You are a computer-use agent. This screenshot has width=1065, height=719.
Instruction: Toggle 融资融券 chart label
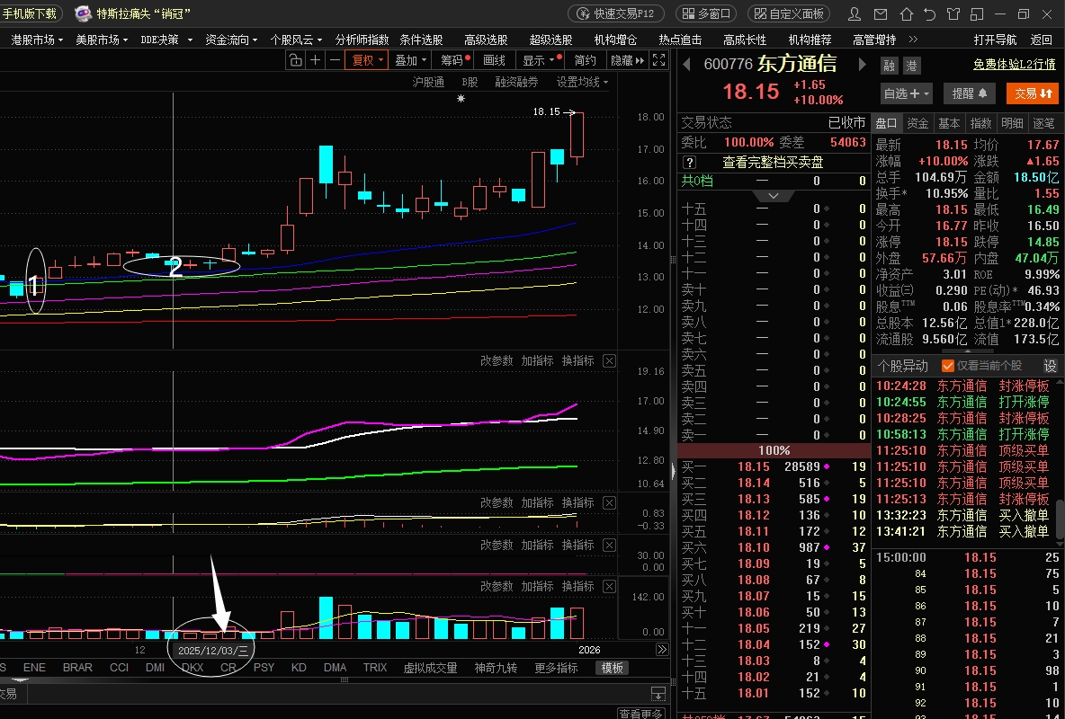tap(516, 82)
